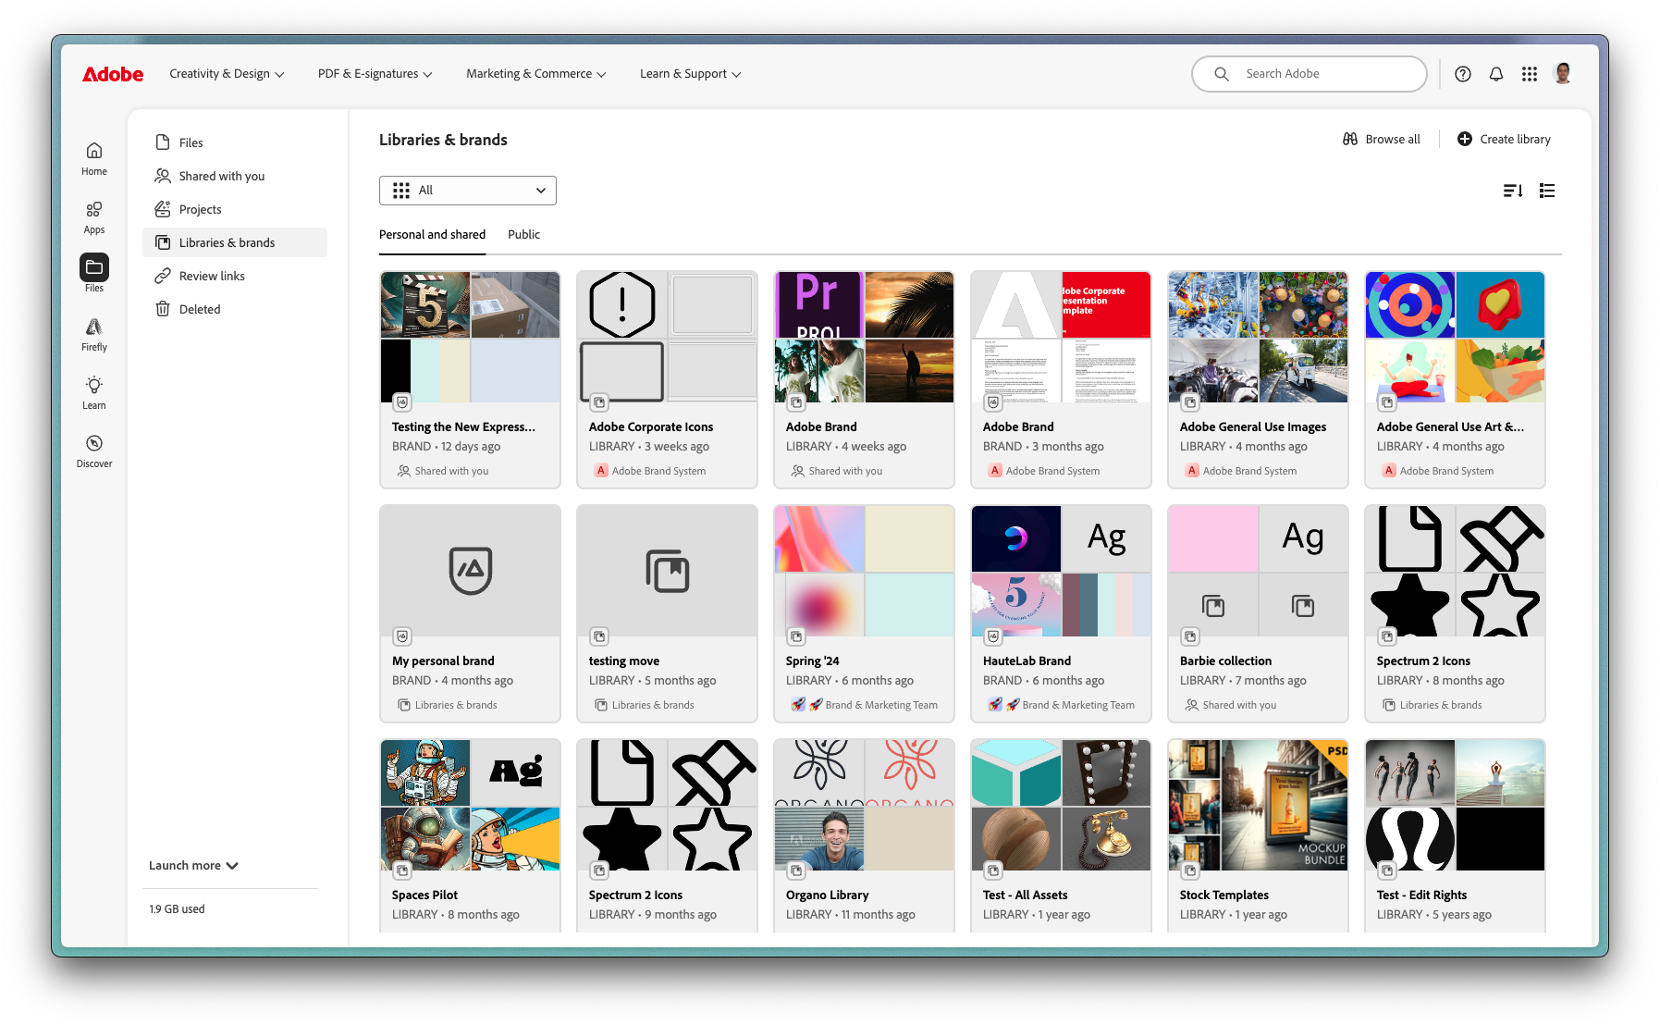Click the library badge on Stock Templates card
Viewport: 1660px width, 1025px height.
click(x=1190, y=871)
